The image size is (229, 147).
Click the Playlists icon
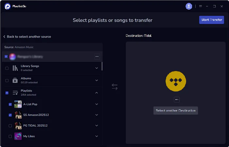[15, 92]
